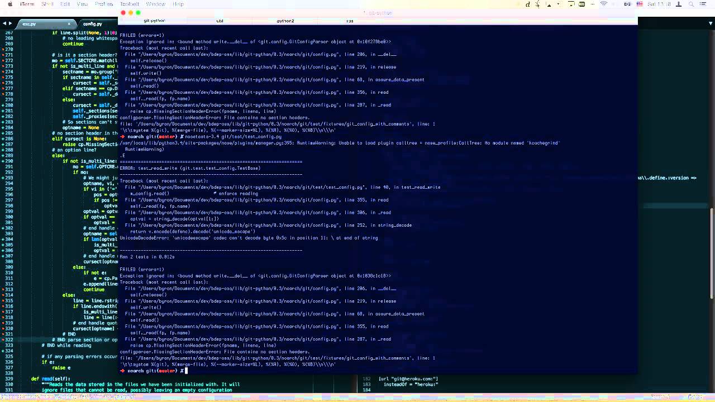
Task: Click the memory chip menu bar icon
Action: [x=581, y=4]
